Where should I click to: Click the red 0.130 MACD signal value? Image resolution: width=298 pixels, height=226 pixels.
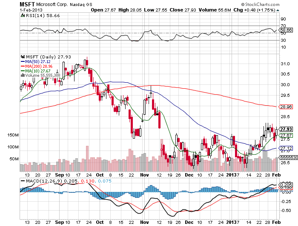click(x=88, y=181)
